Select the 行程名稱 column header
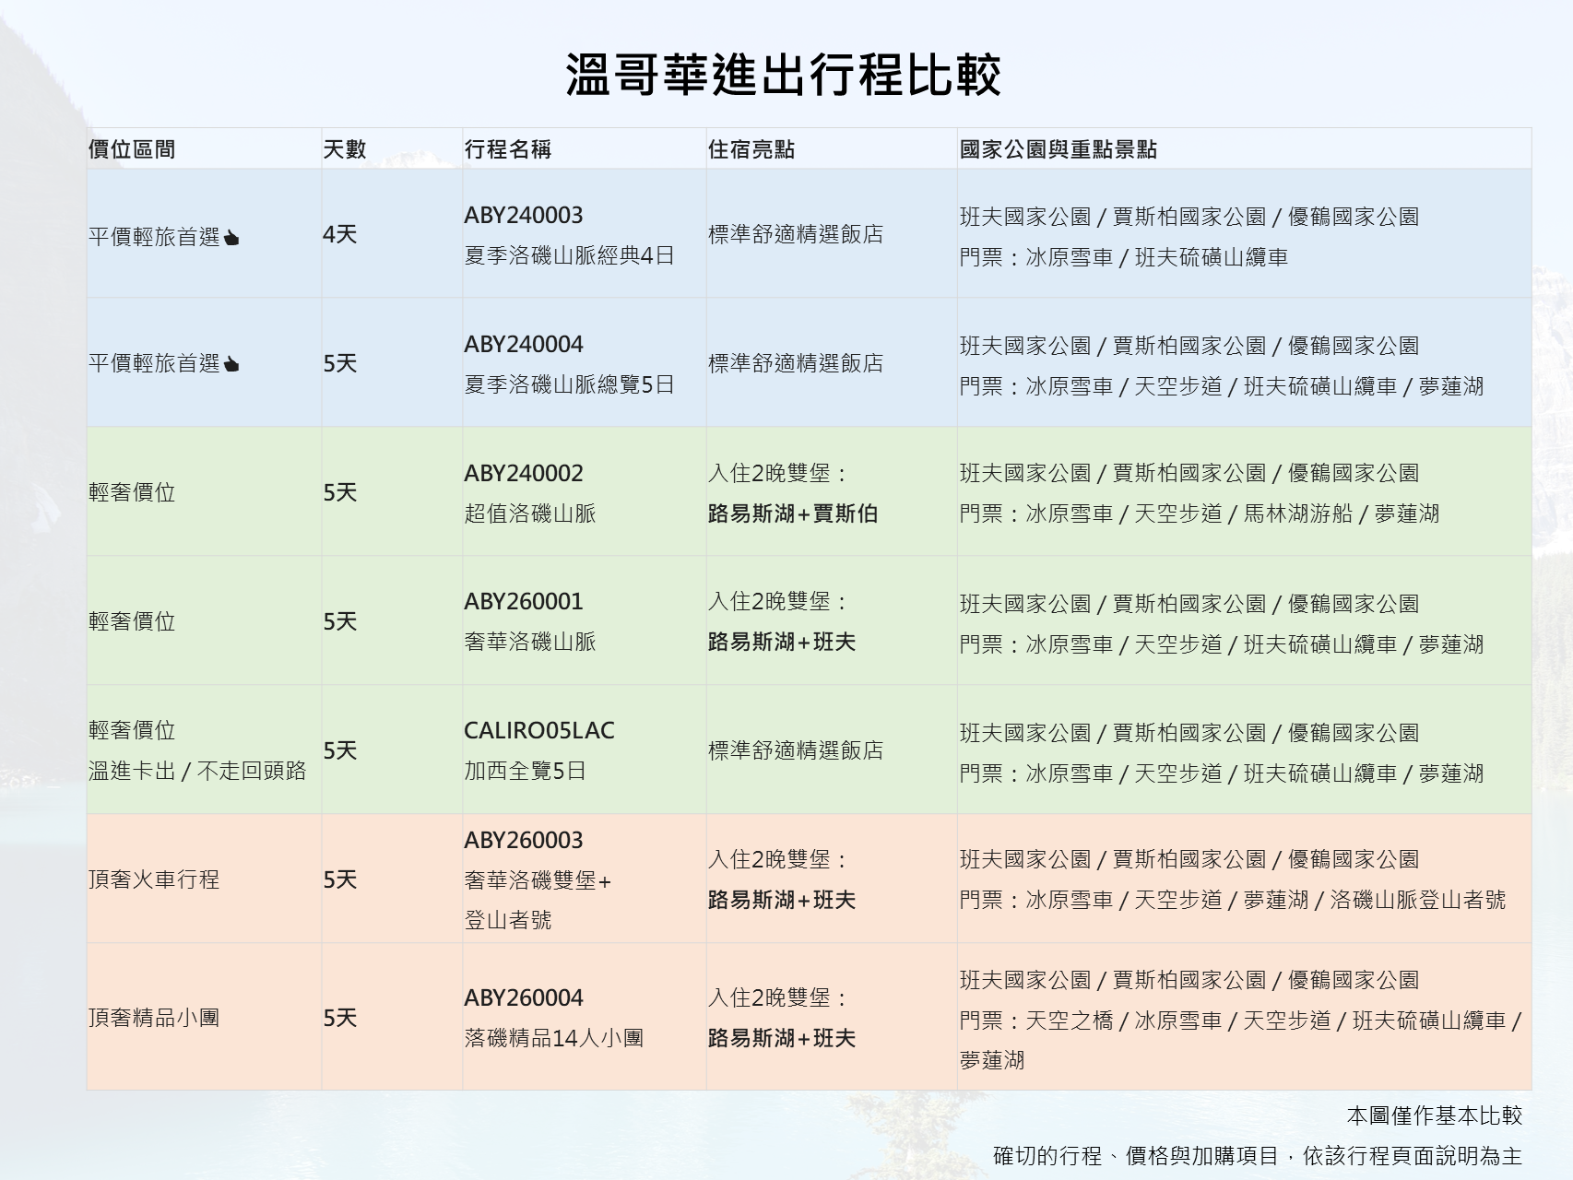 [x=507, y=149]
